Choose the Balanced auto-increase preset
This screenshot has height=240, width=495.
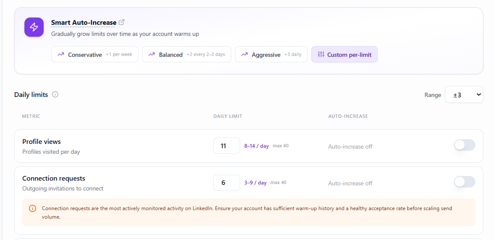187,55
